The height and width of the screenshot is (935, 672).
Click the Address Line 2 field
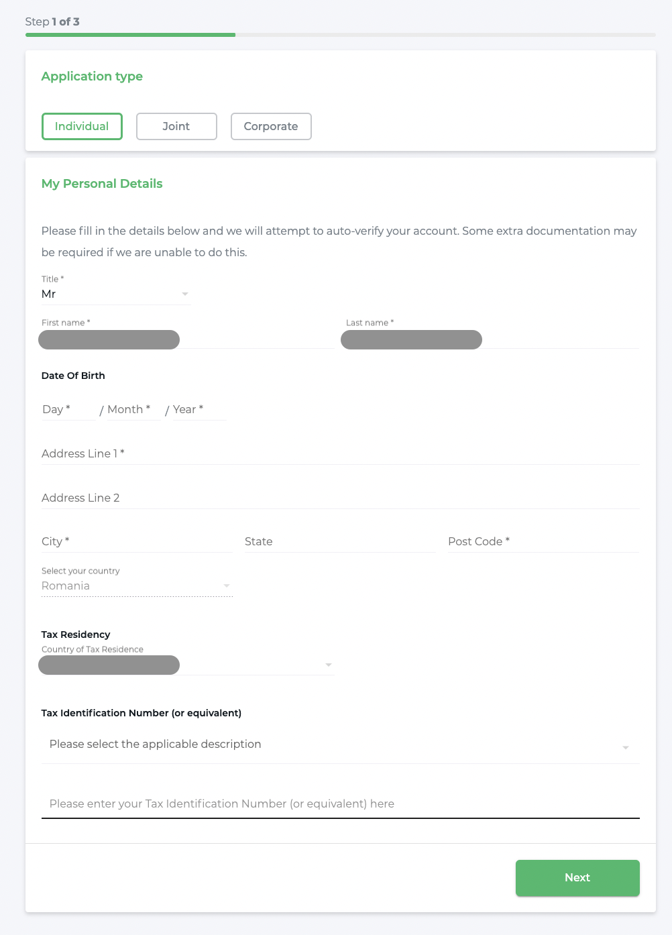coord(340,498)
